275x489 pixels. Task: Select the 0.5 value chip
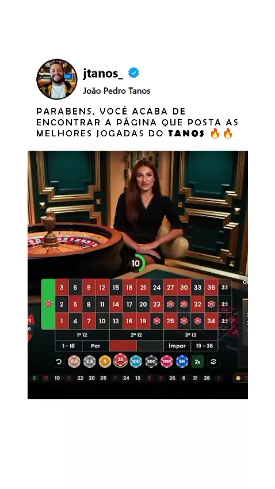[74, 361]
